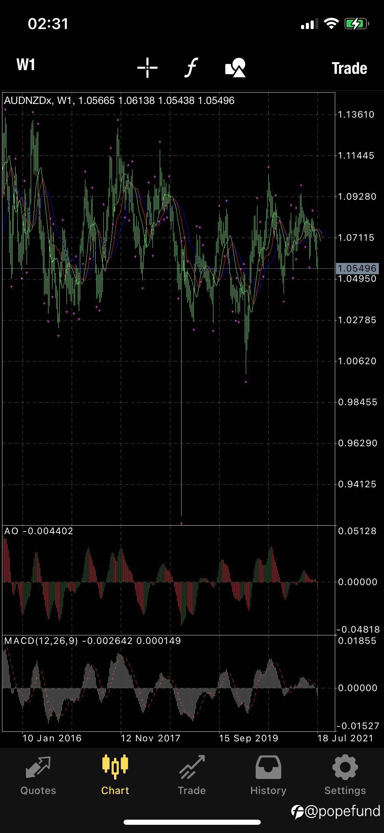The width and height of the screenshot is (384, 833).
Task: Tap the Trade button in top bar
Action: 350,68
